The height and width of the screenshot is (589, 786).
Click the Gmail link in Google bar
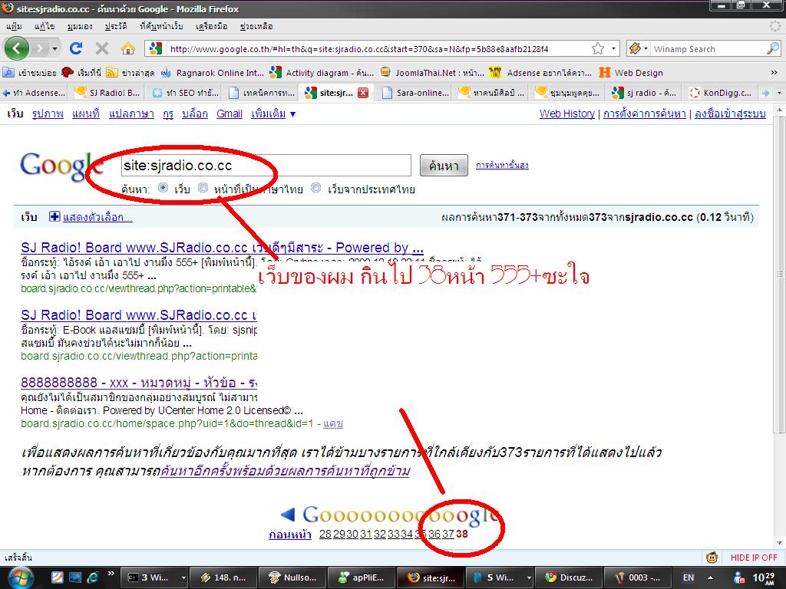(x=229, y=114)
